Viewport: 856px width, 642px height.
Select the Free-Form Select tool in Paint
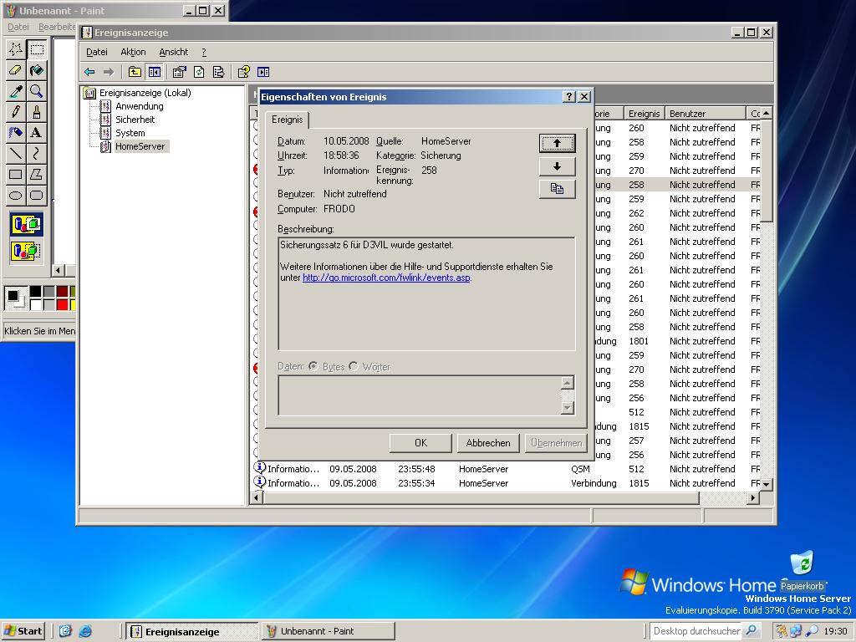coord(16,49)
